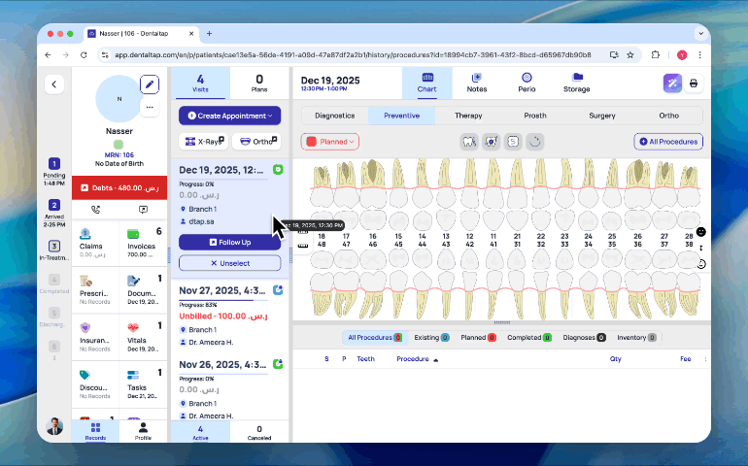Click the edit patient pencil icon
This screenshot has height=466, width=748.
(x=149, y=84)
